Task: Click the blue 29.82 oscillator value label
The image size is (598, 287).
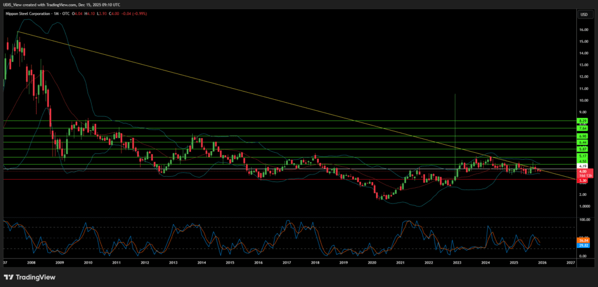Action: click(582, 246)
